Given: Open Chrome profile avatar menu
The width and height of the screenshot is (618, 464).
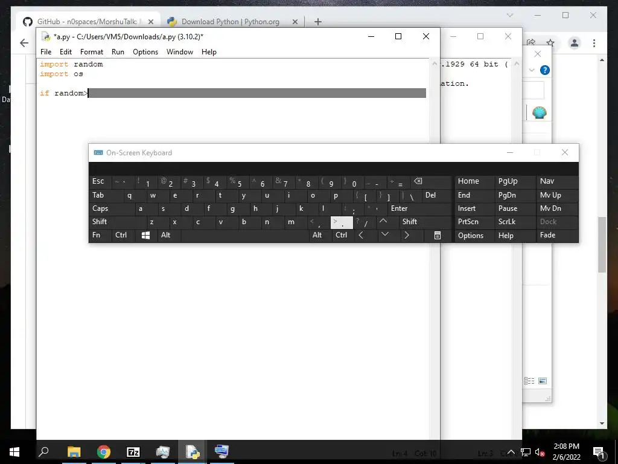Looking at the screenshot, I should click(x=575, y=43).
